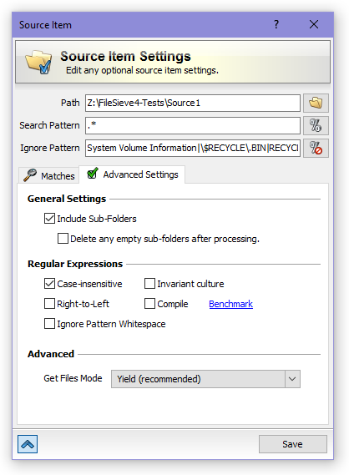349x475 pixels.
Task: Click the browse folder icon beside Path
Action: click(316, 103)
